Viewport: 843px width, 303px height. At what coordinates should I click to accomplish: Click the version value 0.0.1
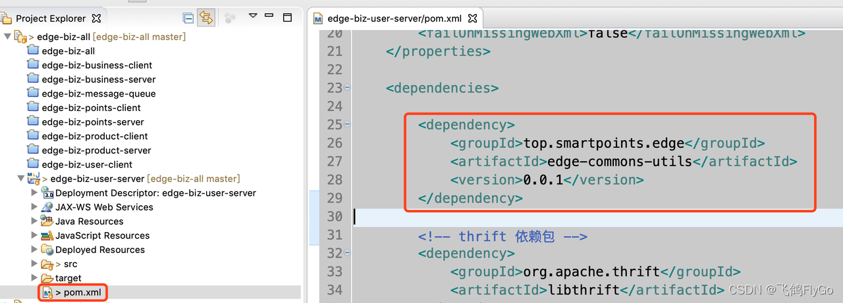click(543, 179)
